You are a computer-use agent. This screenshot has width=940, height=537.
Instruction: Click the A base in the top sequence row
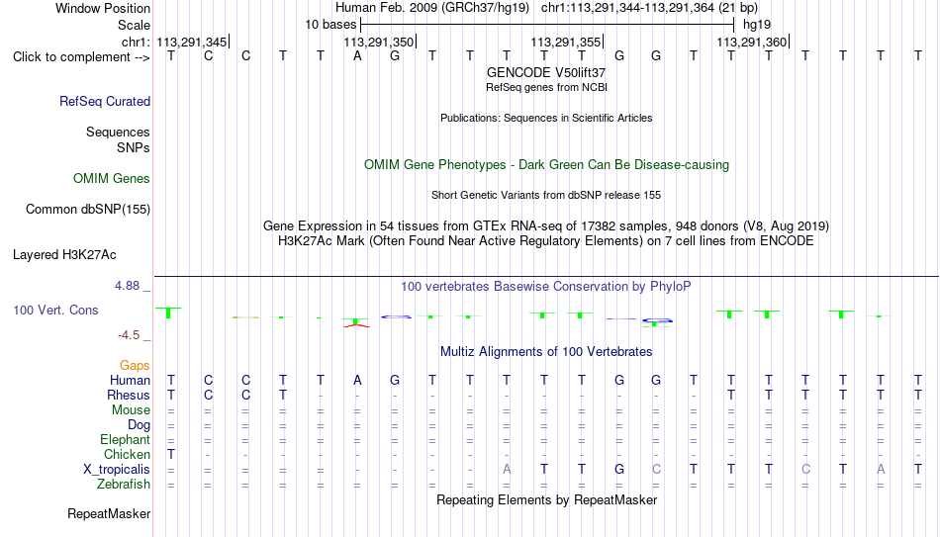(x=357, y=56)
